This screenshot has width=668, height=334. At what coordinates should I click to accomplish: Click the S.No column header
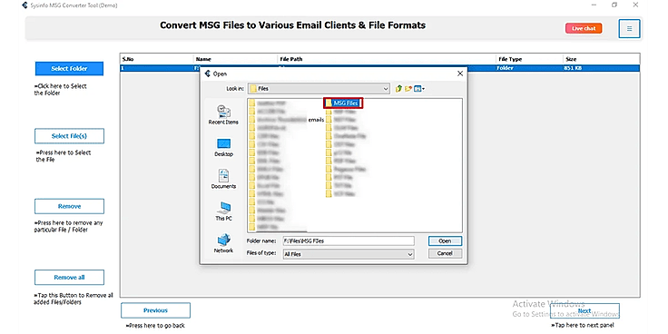pos(157,59)
